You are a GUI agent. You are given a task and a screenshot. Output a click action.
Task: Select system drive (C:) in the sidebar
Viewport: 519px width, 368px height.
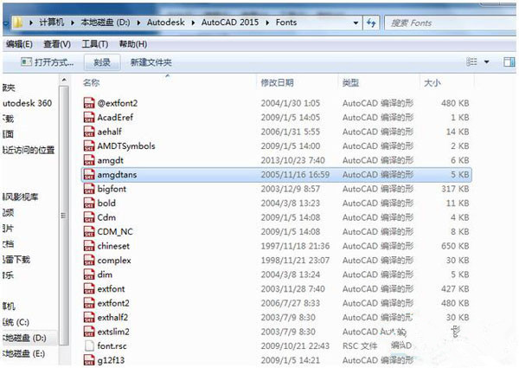click(16, 322)
